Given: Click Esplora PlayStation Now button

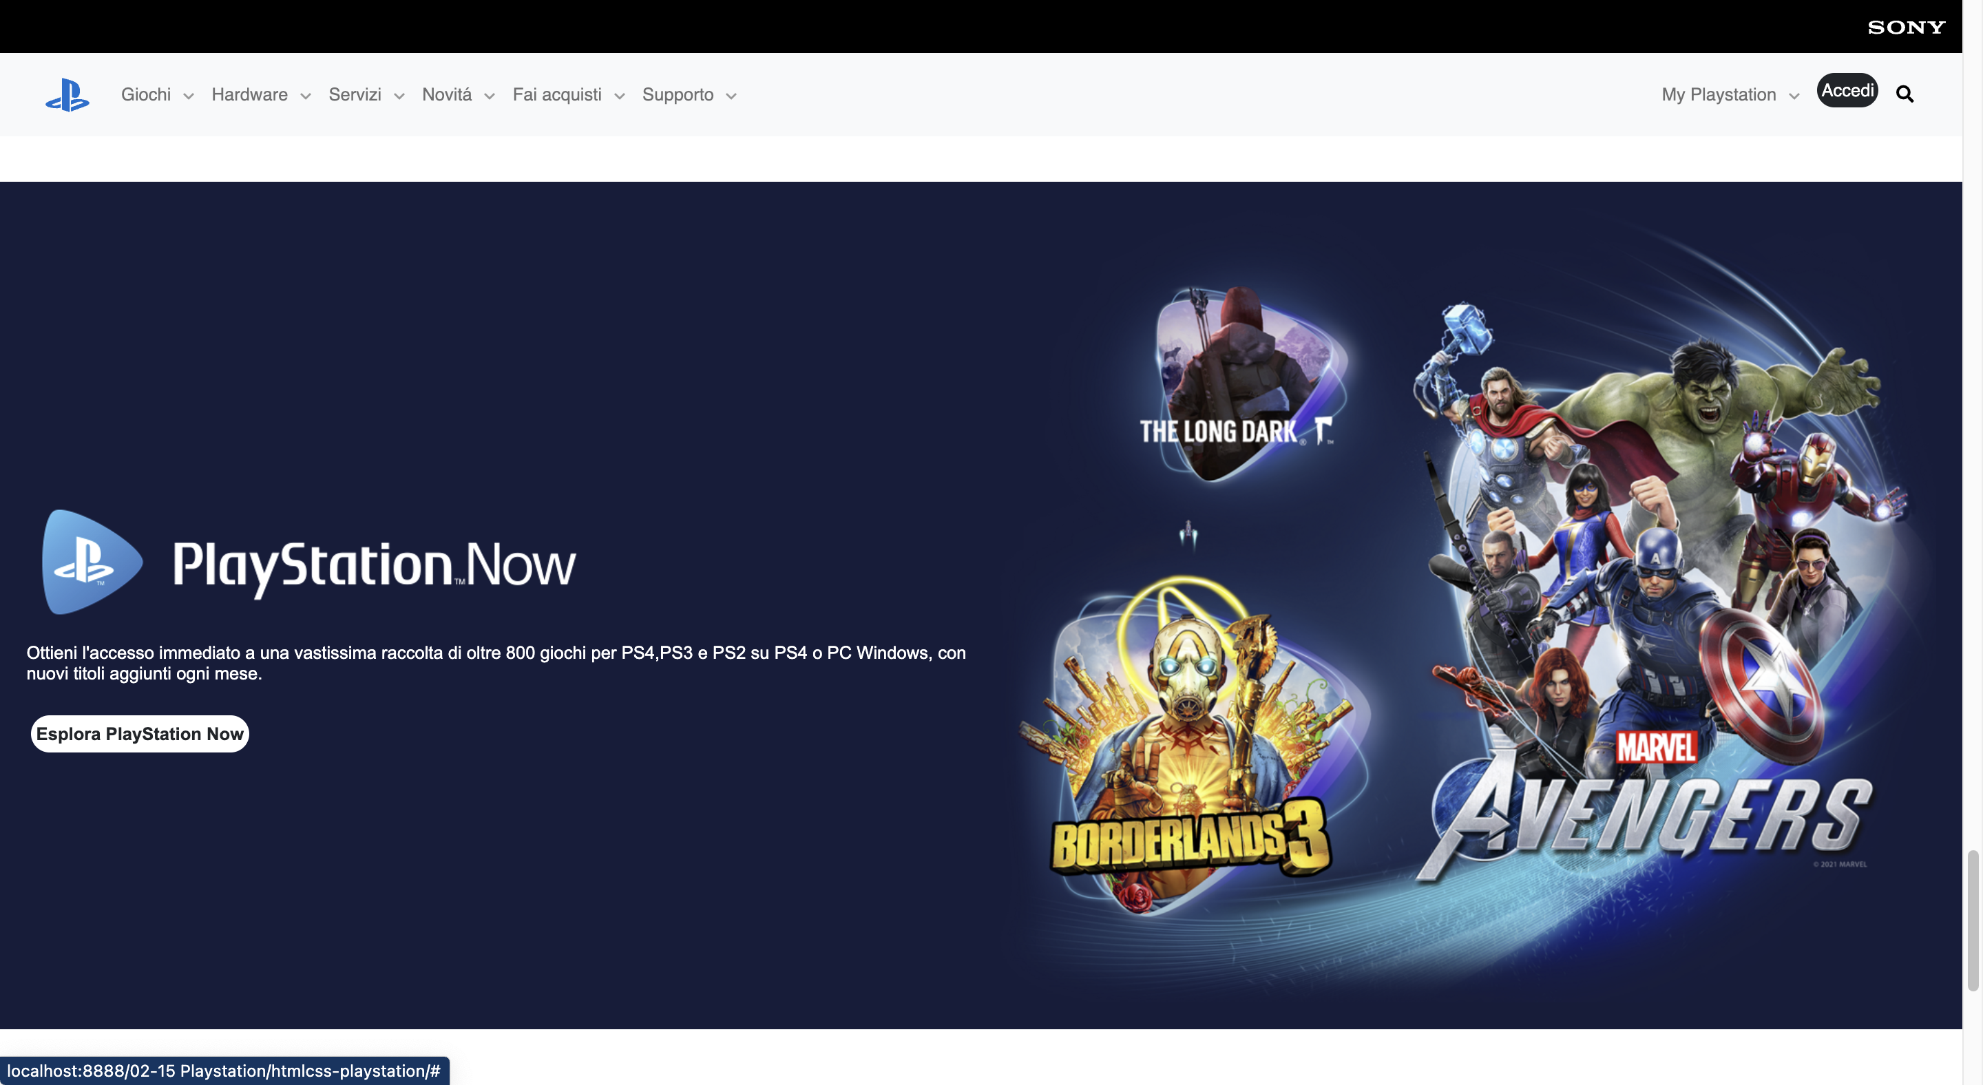Looking at the screenshot, I should coord(139,733).
